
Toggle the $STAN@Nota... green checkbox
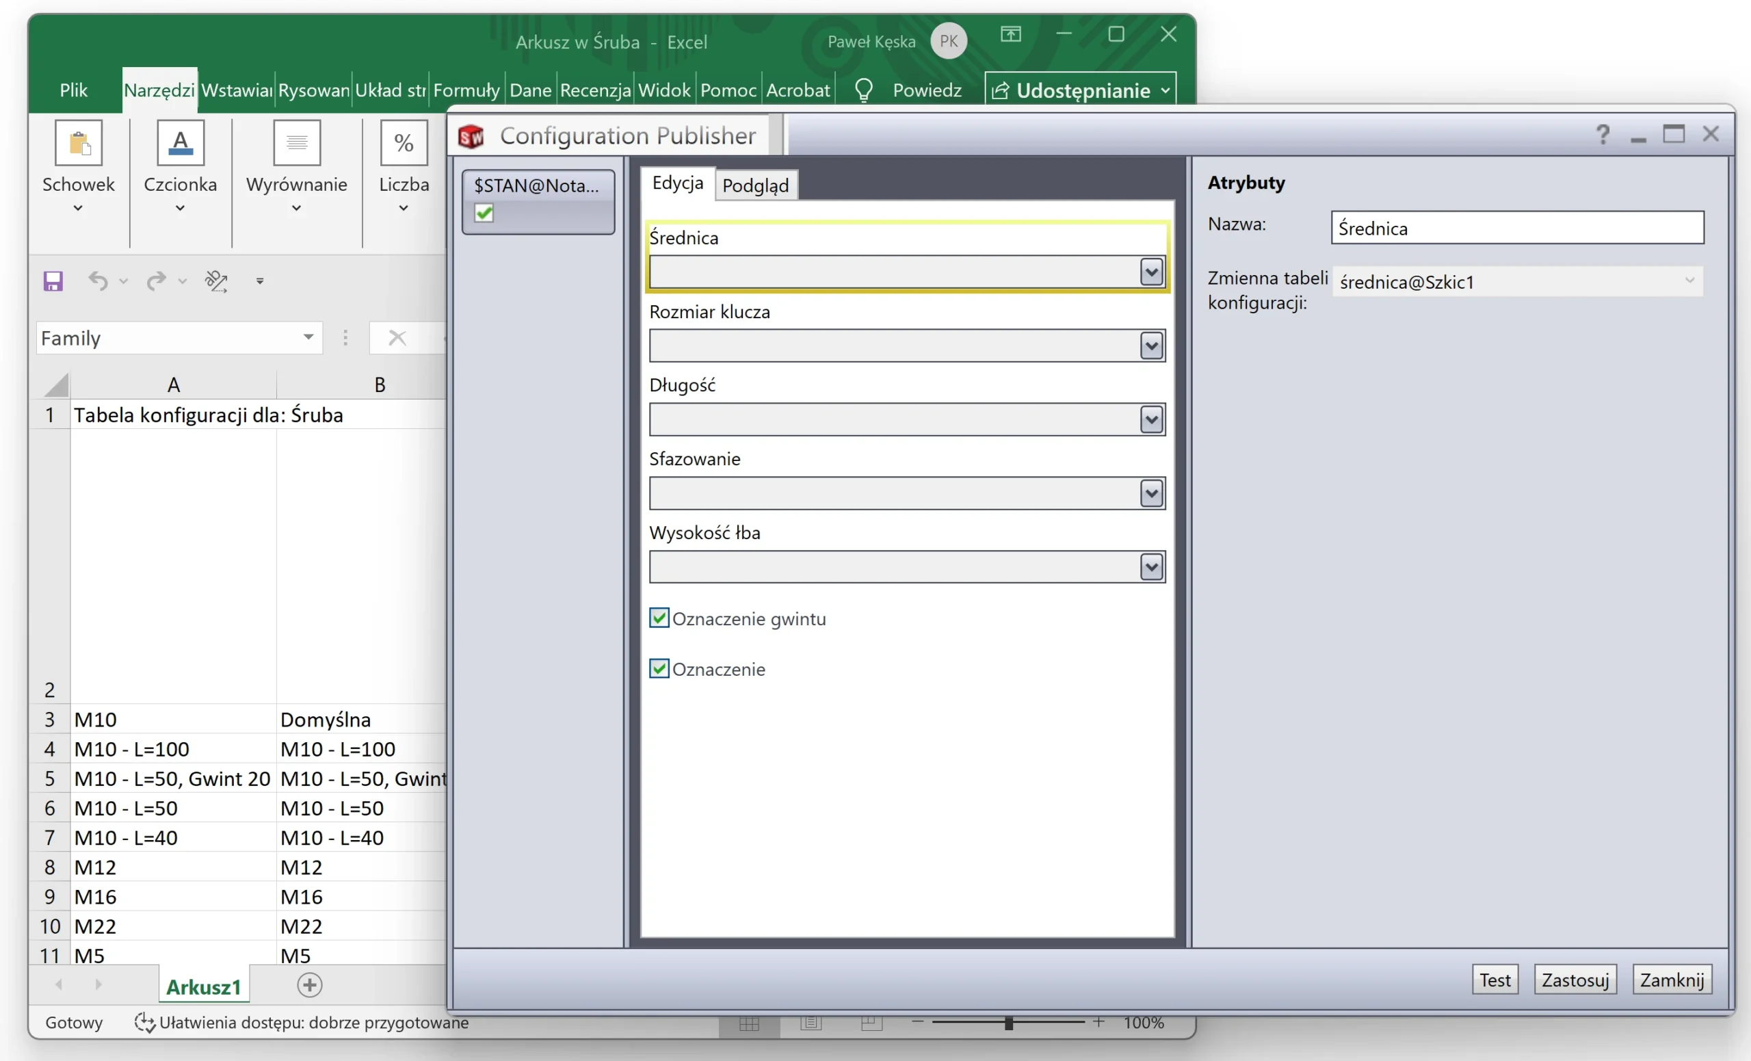pyautogui.click(x=484, y=213)
